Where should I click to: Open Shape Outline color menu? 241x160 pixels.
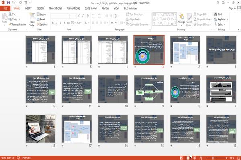[202, 19]
